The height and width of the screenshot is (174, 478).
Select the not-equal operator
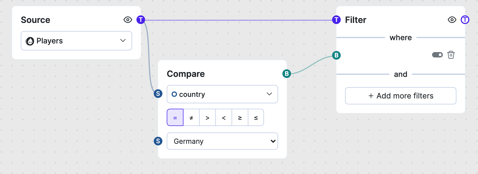[x=191, y=118]
